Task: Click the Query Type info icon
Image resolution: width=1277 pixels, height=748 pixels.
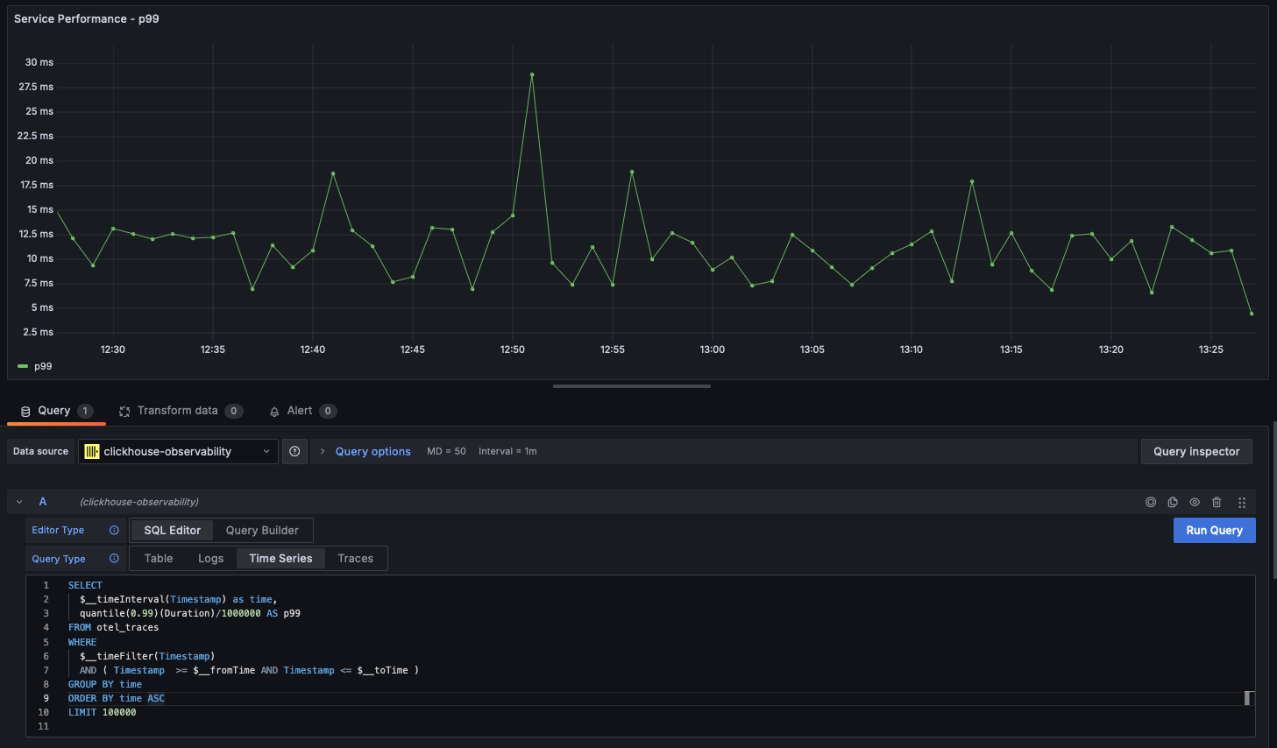Action: [114, 558]
